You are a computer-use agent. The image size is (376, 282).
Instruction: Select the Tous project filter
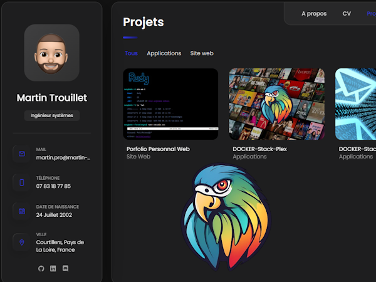[131, 53]
